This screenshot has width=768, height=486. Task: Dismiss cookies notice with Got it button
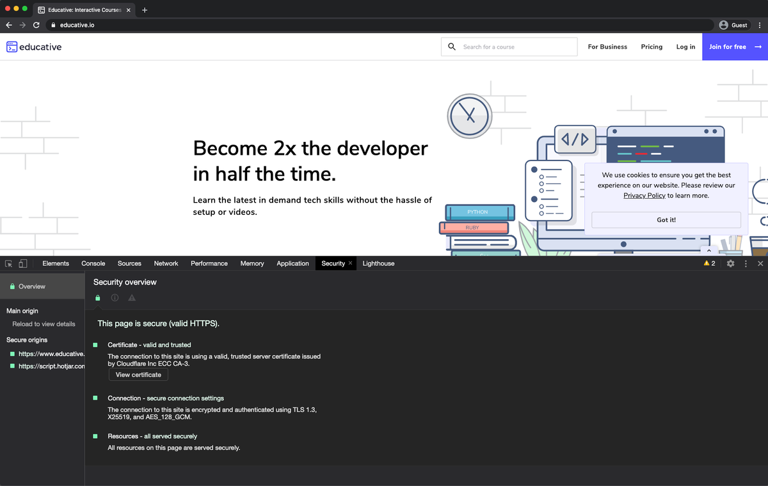(x=666, y=219)
